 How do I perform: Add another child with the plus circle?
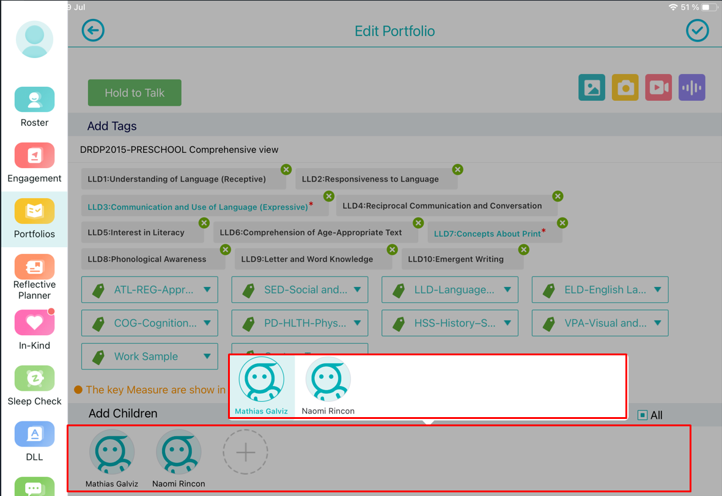click(245, 453)
